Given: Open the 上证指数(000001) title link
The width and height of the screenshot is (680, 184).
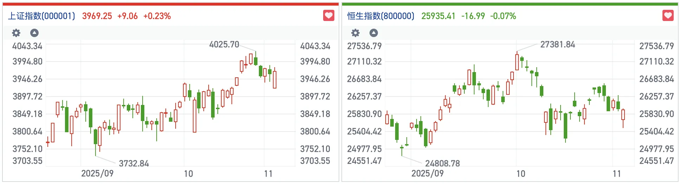Looking at the screenshot, I should (41, 16).
